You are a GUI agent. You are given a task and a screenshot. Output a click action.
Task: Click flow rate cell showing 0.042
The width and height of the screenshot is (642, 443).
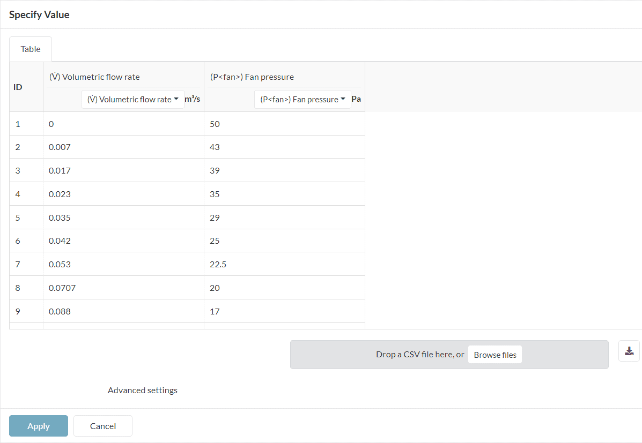pyautogui.click(x=123, y=241)
